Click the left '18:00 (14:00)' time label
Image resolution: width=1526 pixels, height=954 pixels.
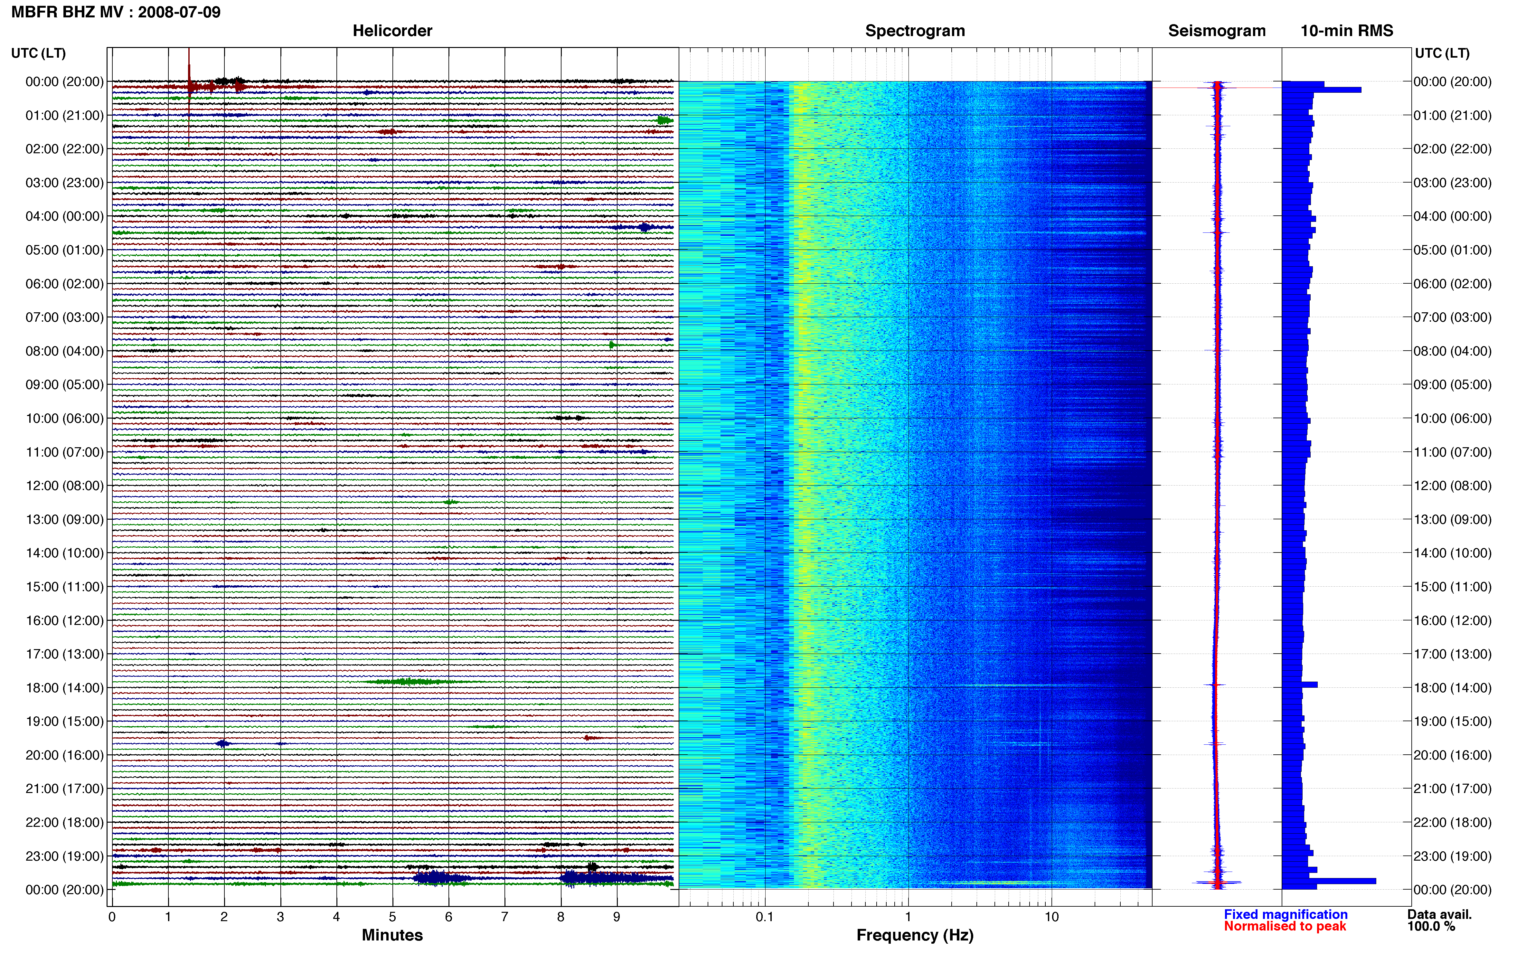pyautogui.click(x=64, y=688)
